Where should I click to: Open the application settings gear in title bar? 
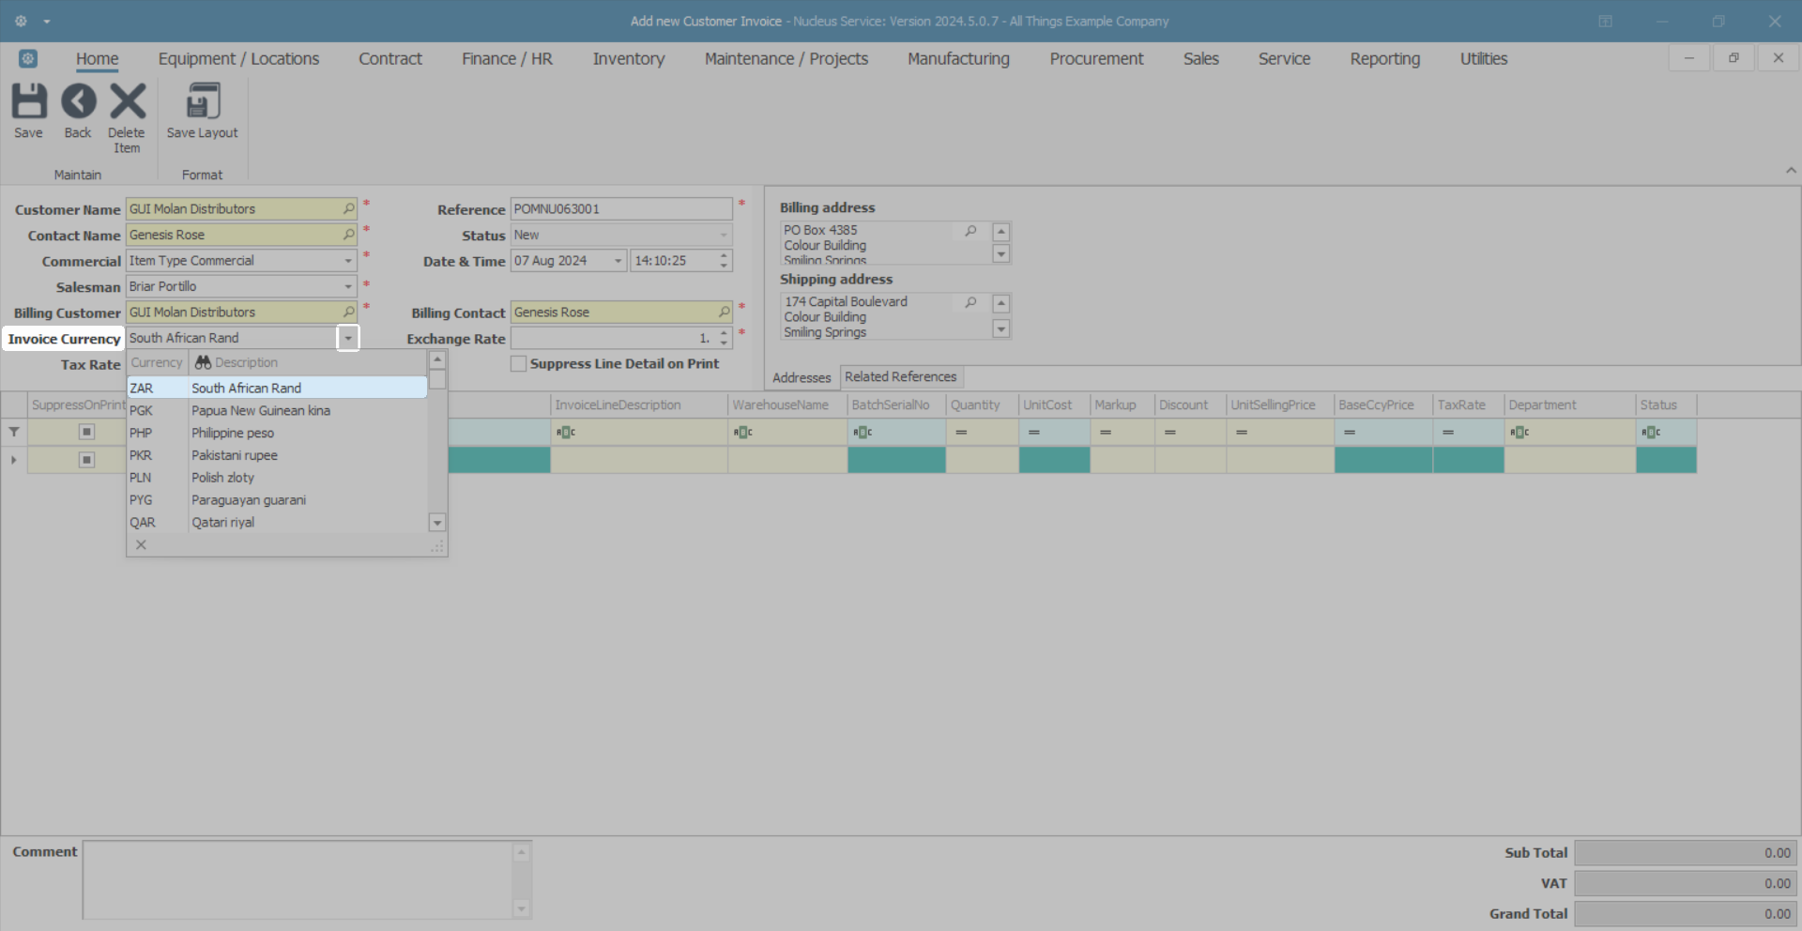point(21,21)
